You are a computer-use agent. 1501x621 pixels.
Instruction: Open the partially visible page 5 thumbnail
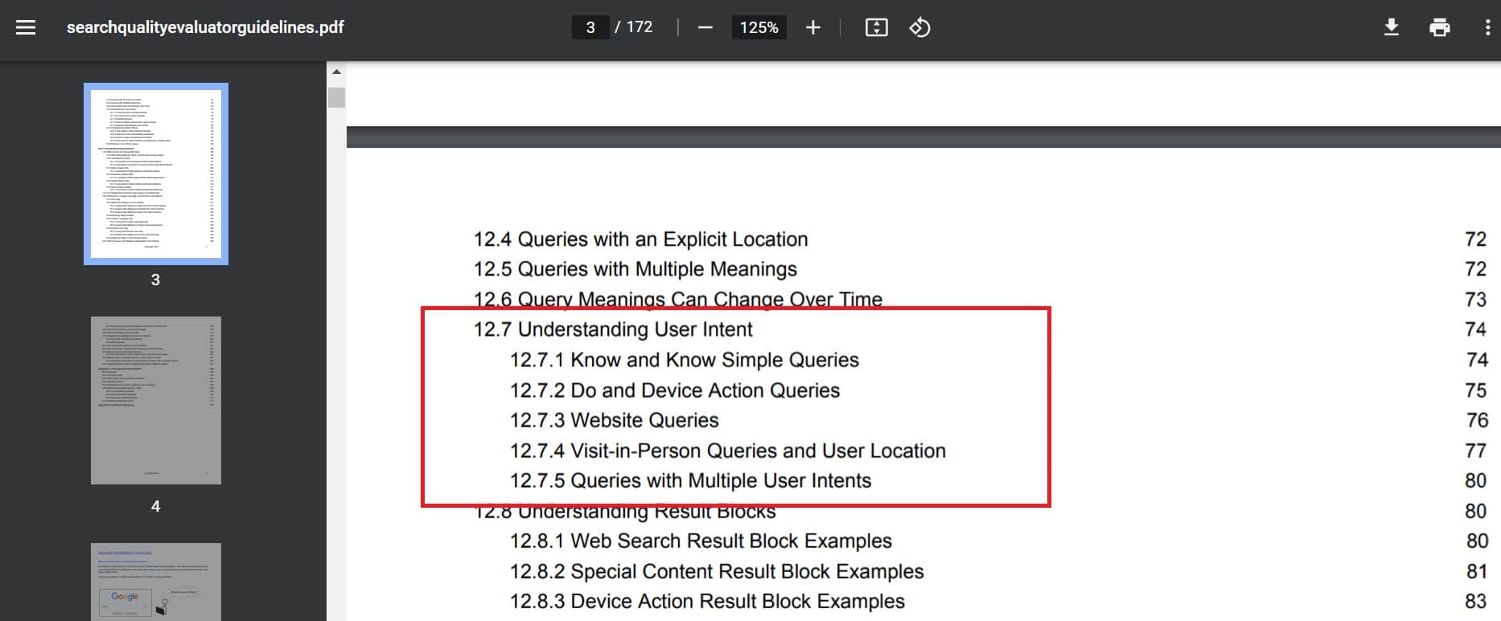(x=156, y=582)
